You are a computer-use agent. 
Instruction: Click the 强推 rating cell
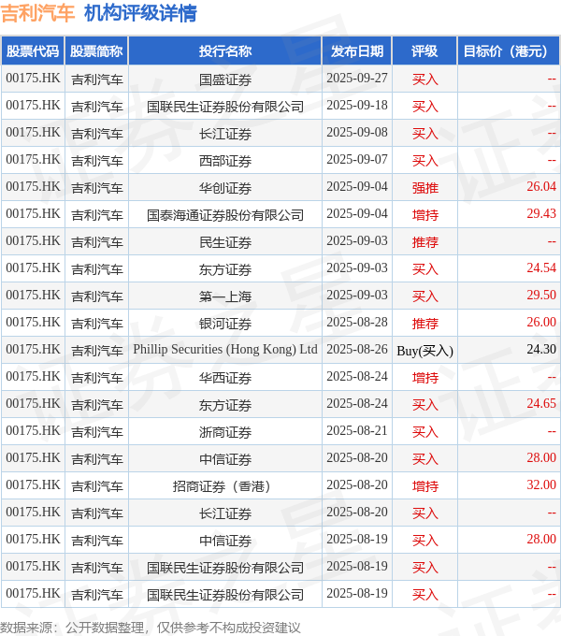[x=425, y=188]
